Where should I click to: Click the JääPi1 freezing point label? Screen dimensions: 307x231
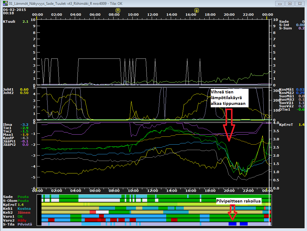point(9,141)
